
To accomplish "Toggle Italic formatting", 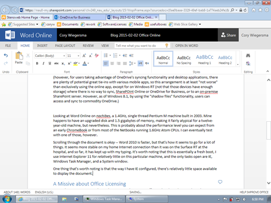I will coord(43,63).
